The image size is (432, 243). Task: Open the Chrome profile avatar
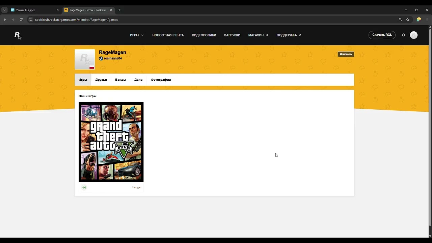pos(419,20)
